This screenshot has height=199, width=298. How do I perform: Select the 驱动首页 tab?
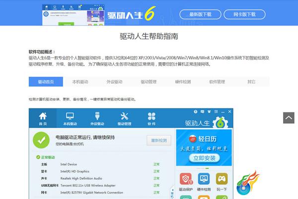(46, 82)
